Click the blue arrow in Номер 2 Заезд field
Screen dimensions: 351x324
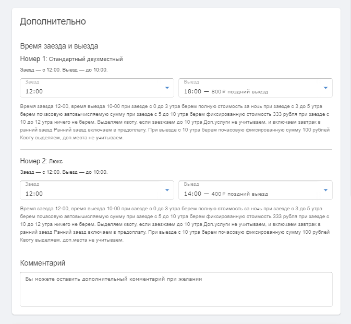(x=167, y=190)
